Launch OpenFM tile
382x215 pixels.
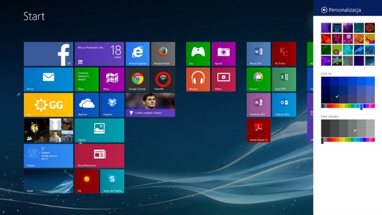click(x=163, y=79)
